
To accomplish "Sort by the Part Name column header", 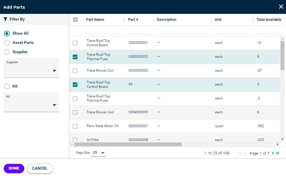I will [95, 19].
